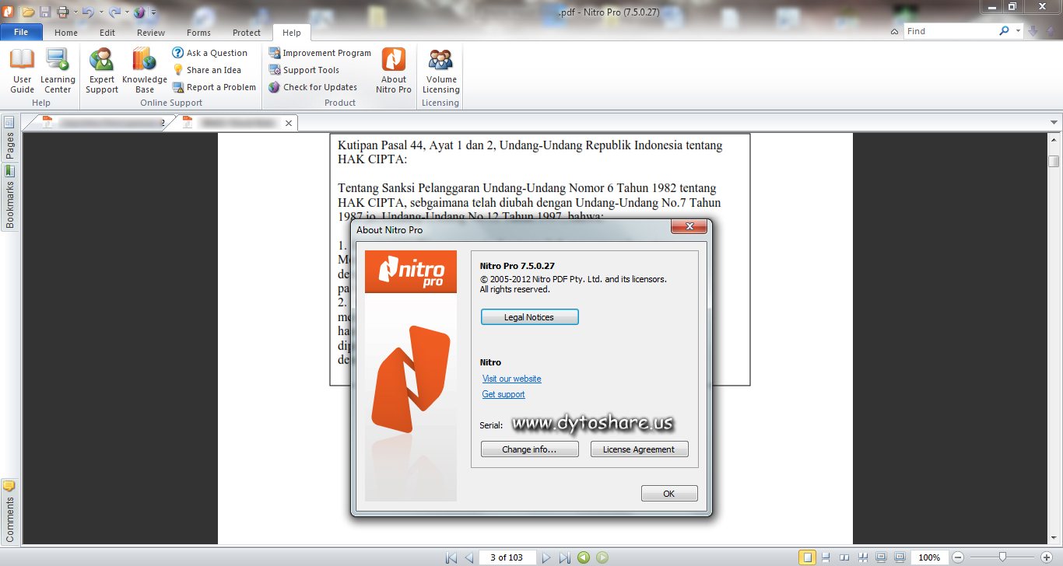The width and height of the screenshot is (1063, 566).
Task: Click the License Agreement button
Action: pyautogui.click(x=639, y=449)
